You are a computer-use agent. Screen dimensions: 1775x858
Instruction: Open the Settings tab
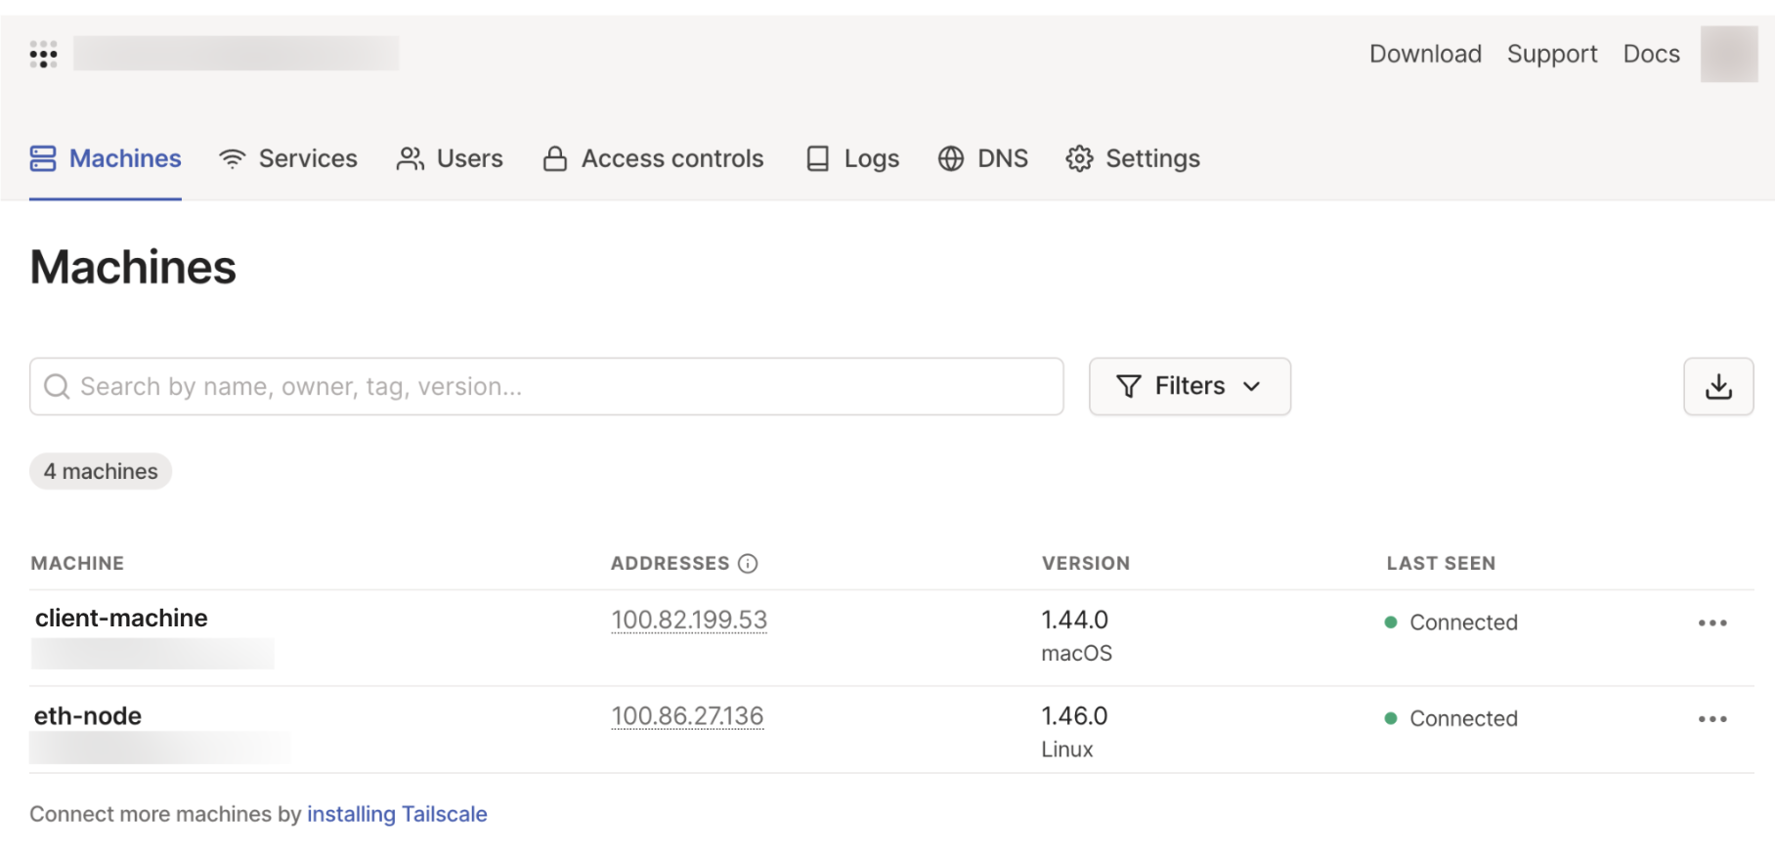tap(1133, 159)
